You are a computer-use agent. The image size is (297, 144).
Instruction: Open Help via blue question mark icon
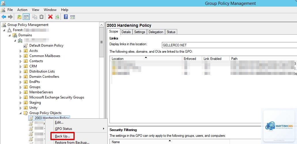pos(66,17)
